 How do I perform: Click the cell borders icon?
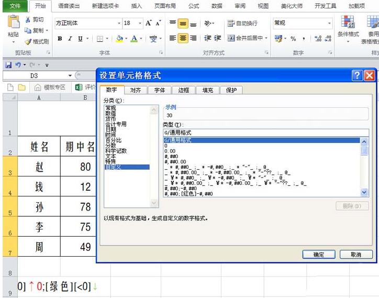[x=100, y=38]
